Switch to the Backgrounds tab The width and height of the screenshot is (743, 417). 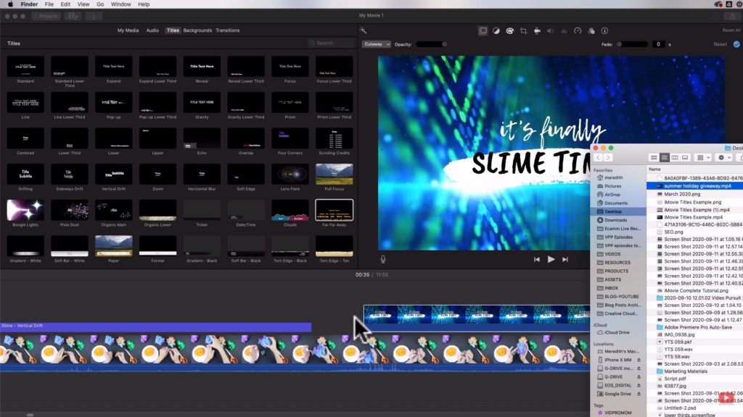pyautogui.click(x=197, y=30)
